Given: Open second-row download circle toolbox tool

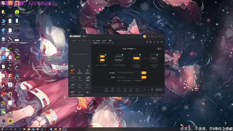Looking at the screenshot, I should 80,79.
